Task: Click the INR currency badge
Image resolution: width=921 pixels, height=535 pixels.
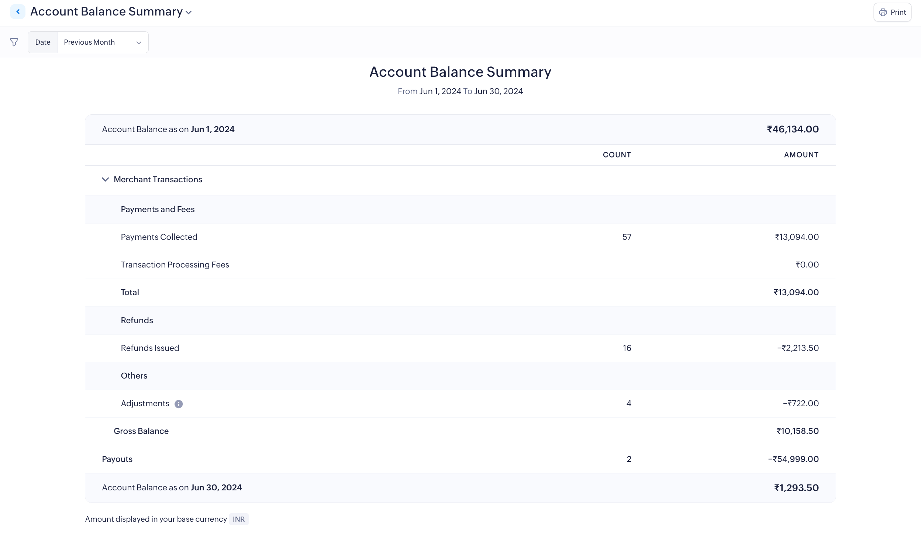Action: pos(238,519)
